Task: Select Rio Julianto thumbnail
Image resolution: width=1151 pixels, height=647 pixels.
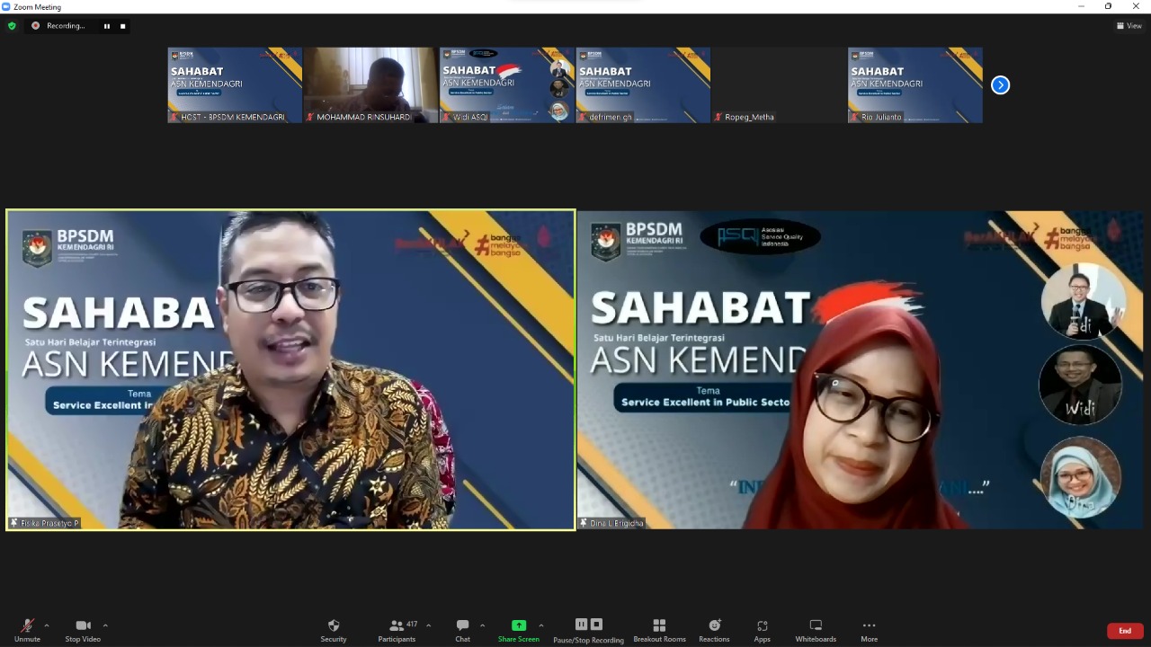Action: [915, 85]
